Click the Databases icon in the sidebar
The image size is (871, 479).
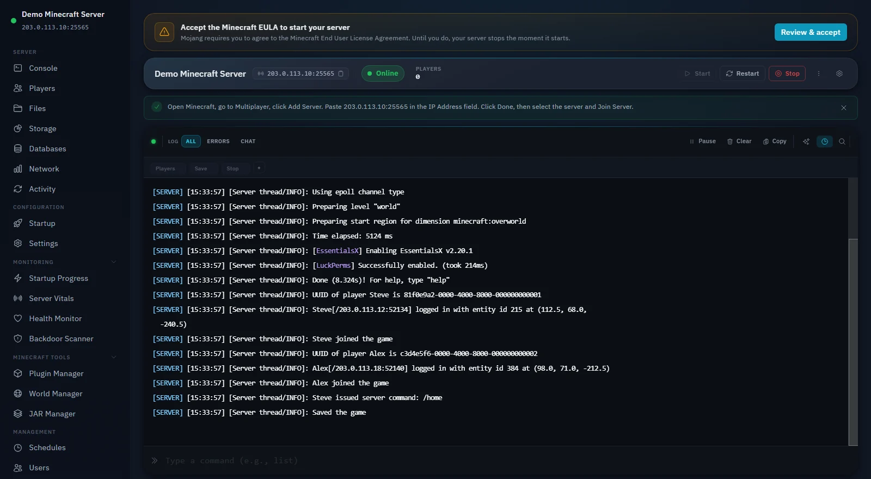18,149
